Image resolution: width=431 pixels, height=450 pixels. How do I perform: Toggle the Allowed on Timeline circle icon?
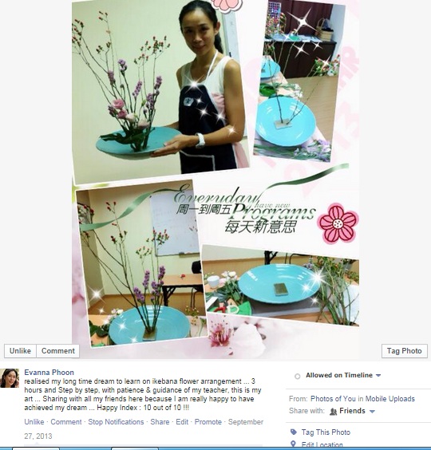298,376
